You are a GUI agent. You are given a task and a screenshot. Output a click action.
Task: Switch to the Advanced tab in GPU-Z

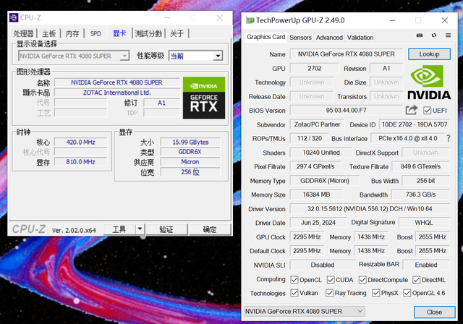tap(329, 38)
